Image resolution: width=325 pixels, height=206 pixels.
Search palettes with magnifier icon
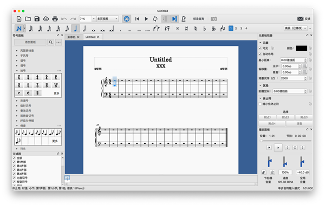tap(50, 42)
